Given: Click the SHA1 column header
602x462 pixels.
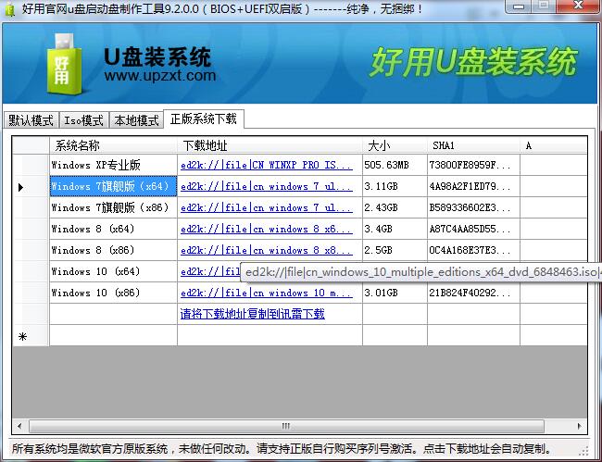Looking at the screenshot, I should pyautogui.click(x=473, y=145).
